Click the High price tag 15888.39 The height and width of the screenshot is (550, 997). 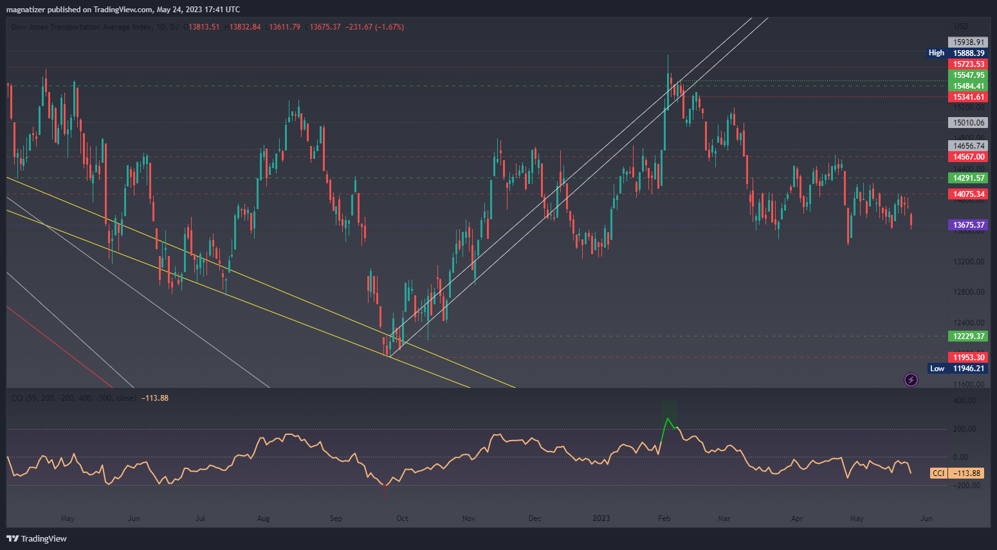pos(968,53)
